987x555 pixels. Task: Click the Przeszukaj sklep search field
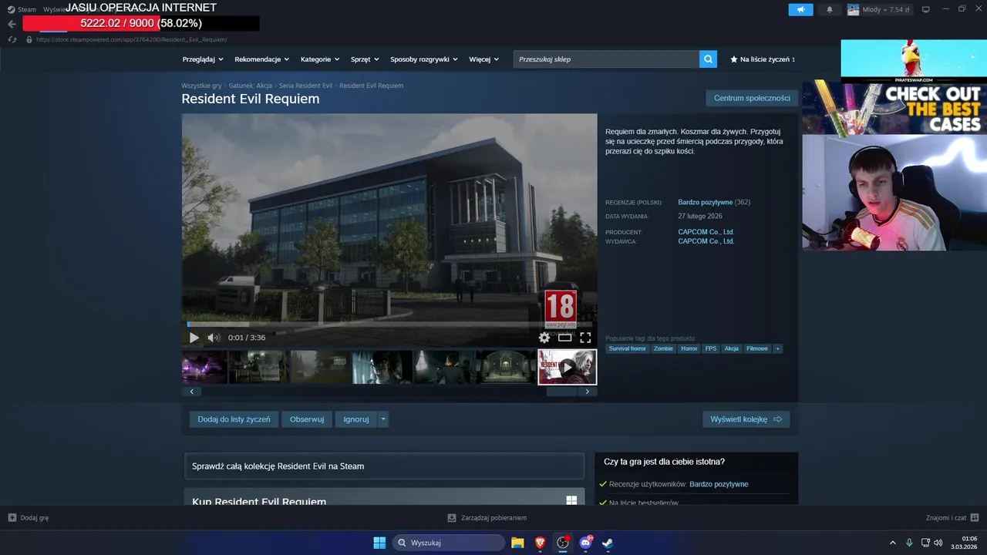pos(606,59)
